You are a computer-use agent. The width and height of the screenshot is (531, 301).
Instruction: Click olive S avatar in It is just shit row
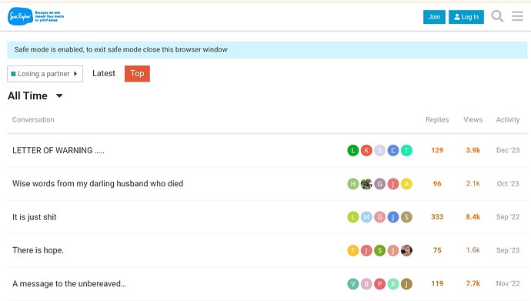406,217
